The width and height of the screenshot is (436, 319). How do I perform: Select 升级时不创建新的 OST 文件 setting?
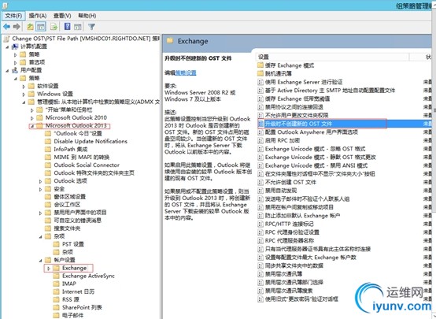click(298, 124)
